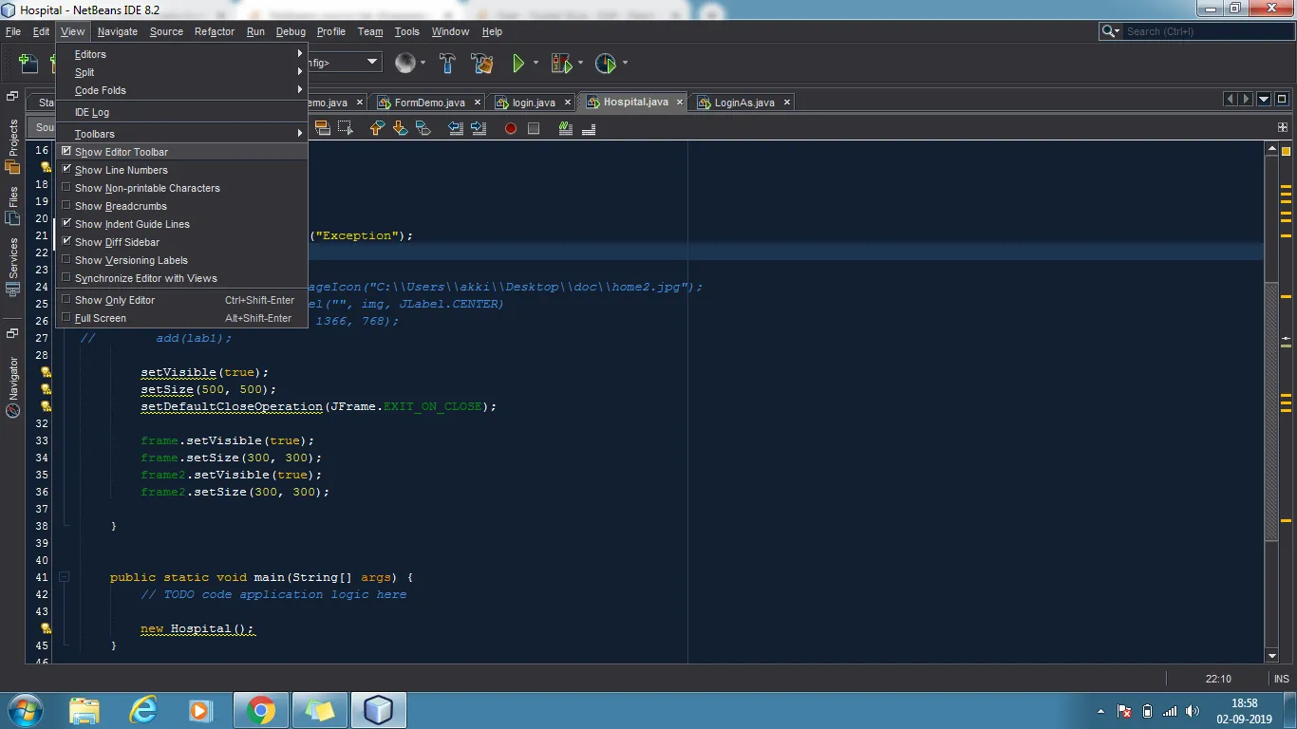This screenshot has height=729, width=1297.
Task: Click the New File icon
Action: coord(28,64)
